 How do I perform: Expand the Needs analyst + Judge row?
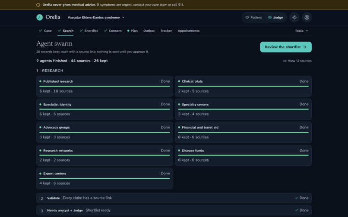tap(174, 211)
